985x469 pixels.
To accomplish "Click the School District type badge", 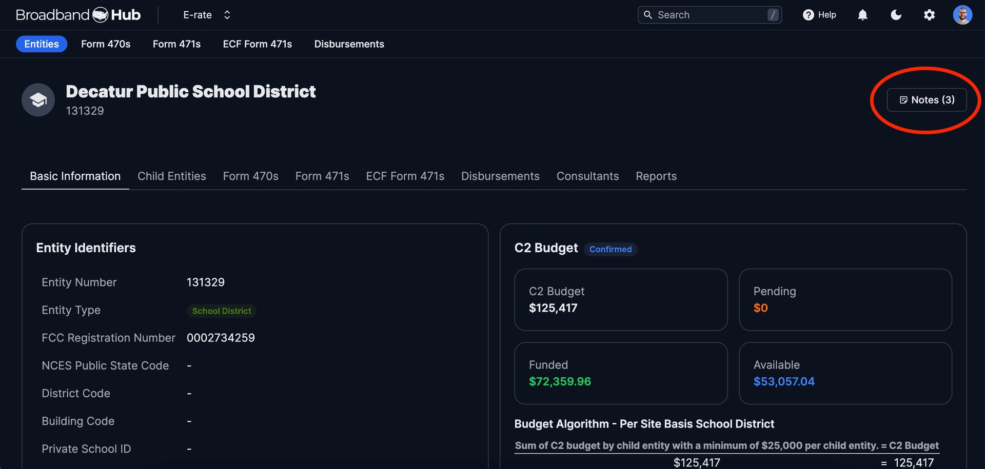I will click(222, 311).
